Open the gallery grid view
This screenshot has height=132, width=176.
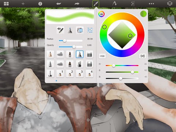(6, 4)
